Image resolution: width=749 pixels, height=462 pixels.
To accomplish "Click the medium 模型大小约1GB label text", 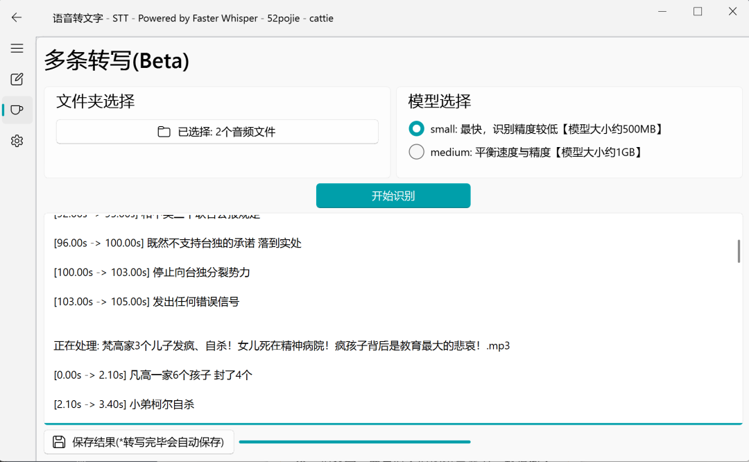I will coord(536,152).
